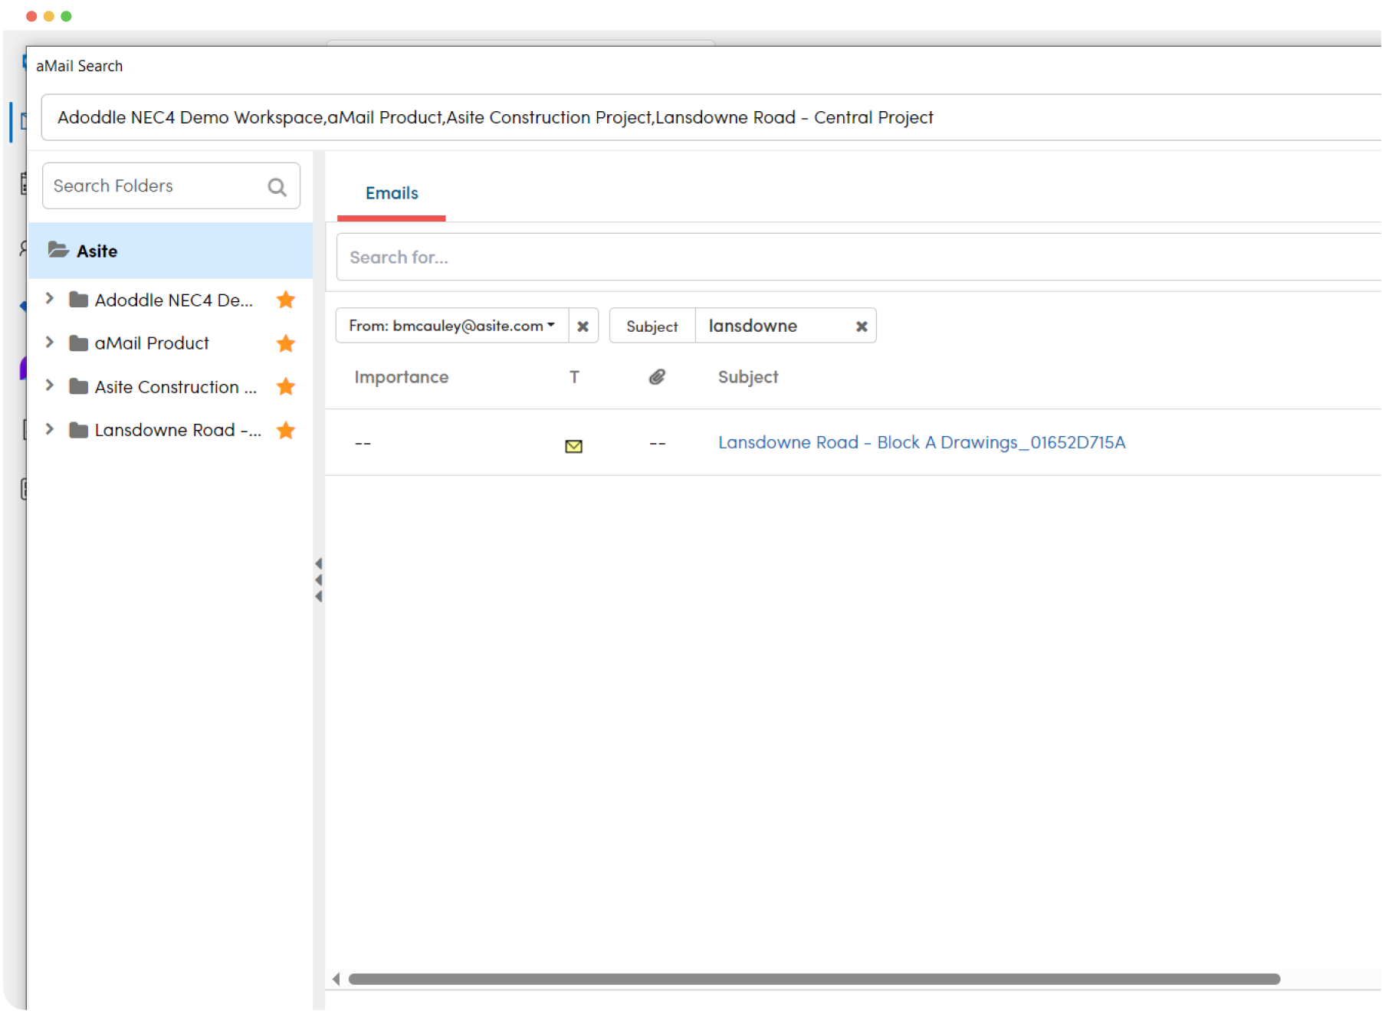Collapse the folders panel using the arrow handle
The width and height of the screenshot is (1382, 1011).
(320, 580)
